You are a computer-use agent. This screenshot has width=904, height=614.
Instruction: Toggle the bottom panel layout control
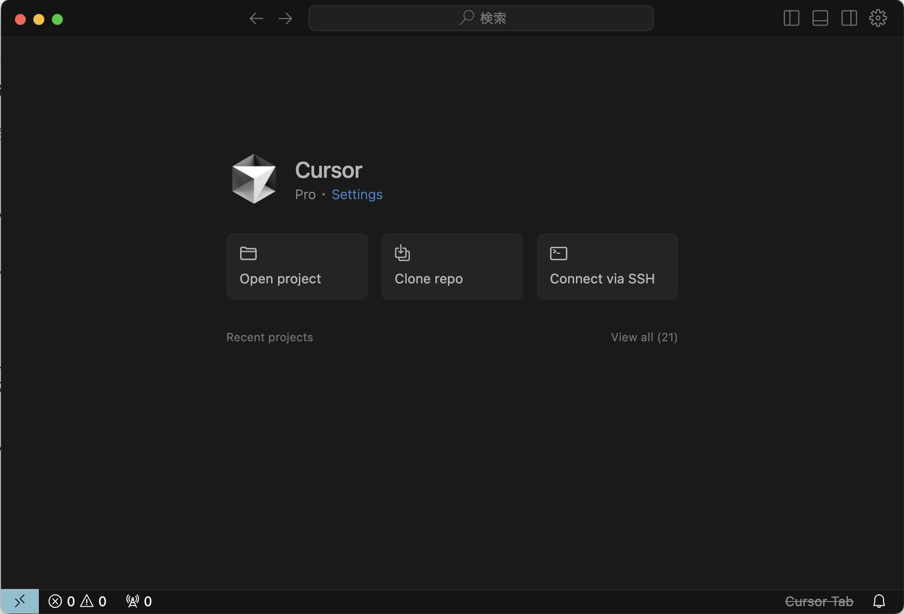[x=820, y=18]
